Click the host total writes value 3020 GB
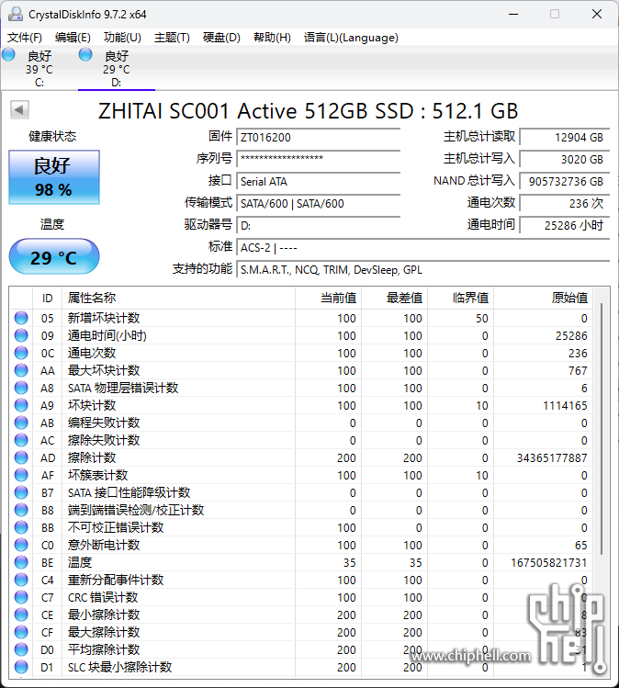The width and height of the screenshot is (619, 688). [565, 159]
